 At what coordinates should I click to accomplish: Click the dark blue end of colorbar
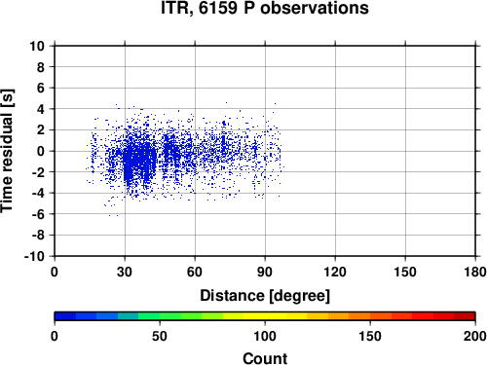pyautogui.click(x=65, y=316)
